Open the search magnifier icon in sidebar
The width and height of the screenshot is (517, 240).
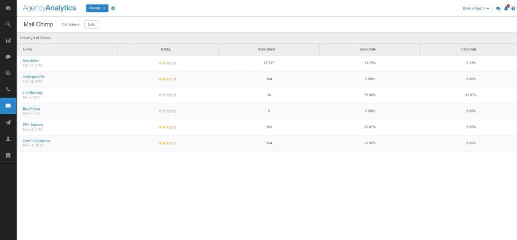pyautogui.click(x=8, y=24)
